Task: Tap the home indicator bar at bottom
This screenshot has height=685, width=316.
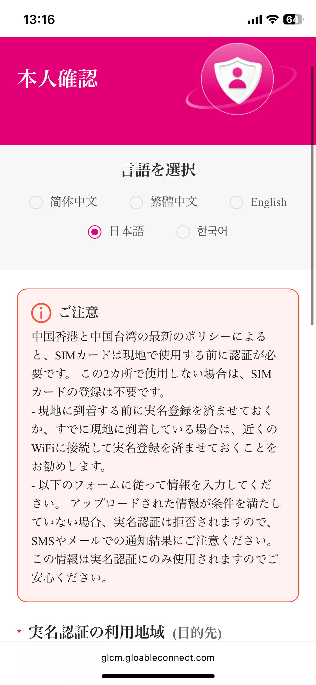Action: [x=158, y=676]
